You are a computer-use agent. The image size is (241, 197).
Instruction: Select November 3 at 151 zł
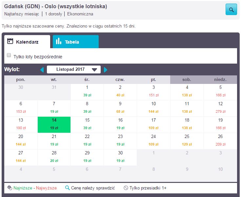153,91
